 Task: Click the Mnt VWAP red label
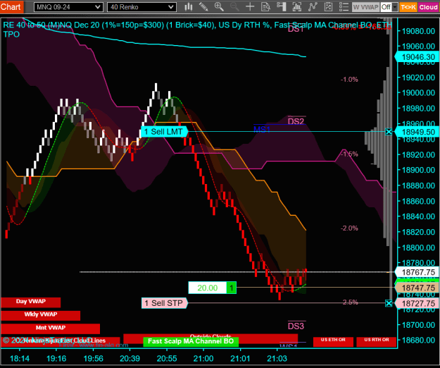(x=51, y=328)
